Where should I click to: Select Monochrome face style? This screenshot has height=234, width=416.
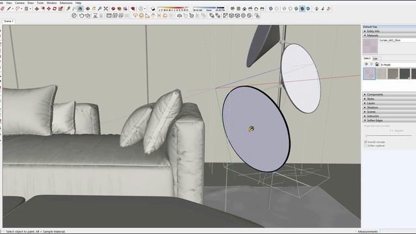308,8
